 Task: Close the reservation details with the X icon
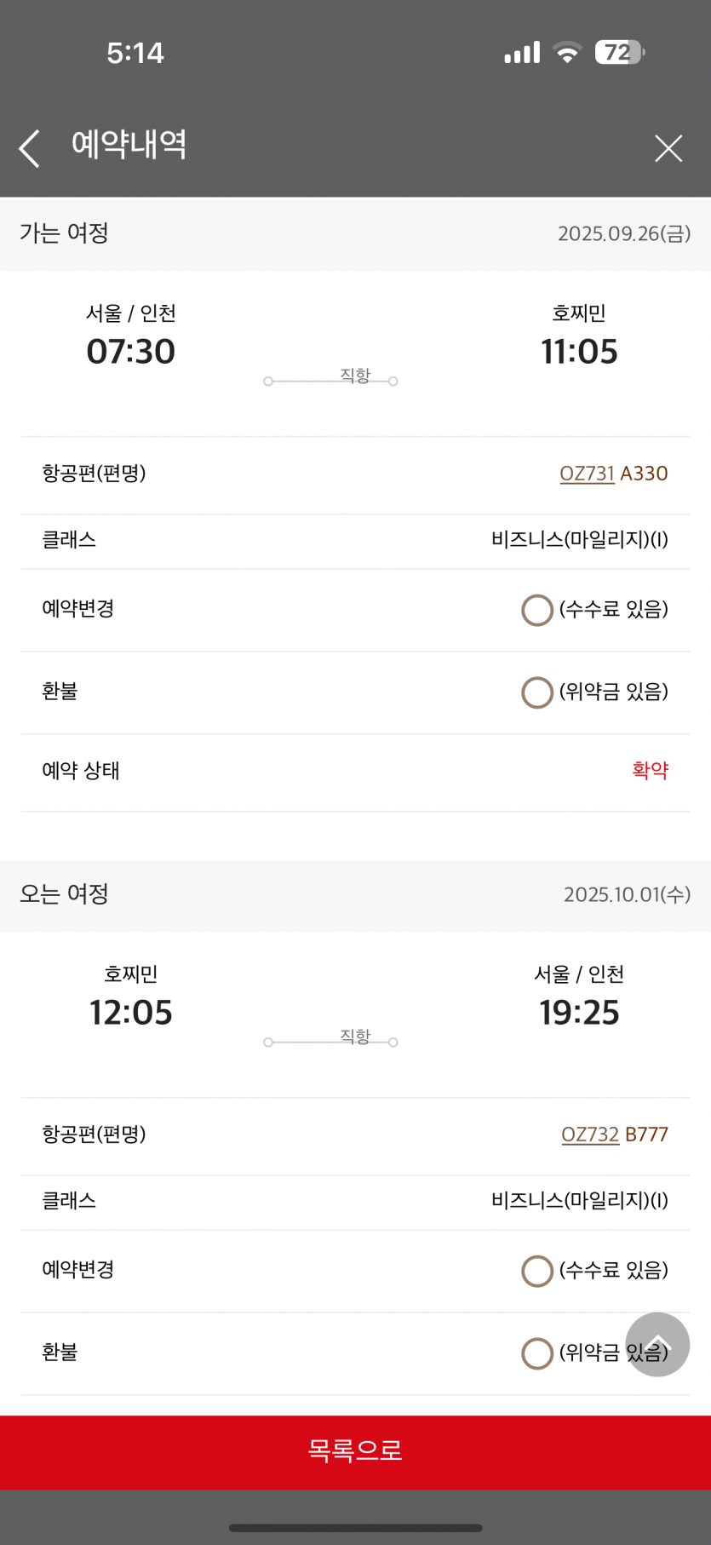click(668, 148)
